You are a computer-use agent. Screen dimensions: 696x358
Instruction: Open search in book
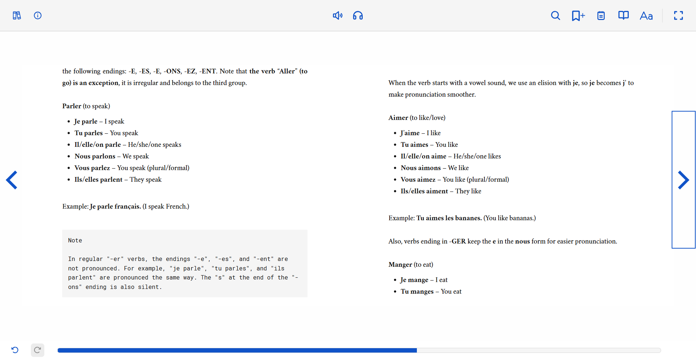tap(555, 16)
